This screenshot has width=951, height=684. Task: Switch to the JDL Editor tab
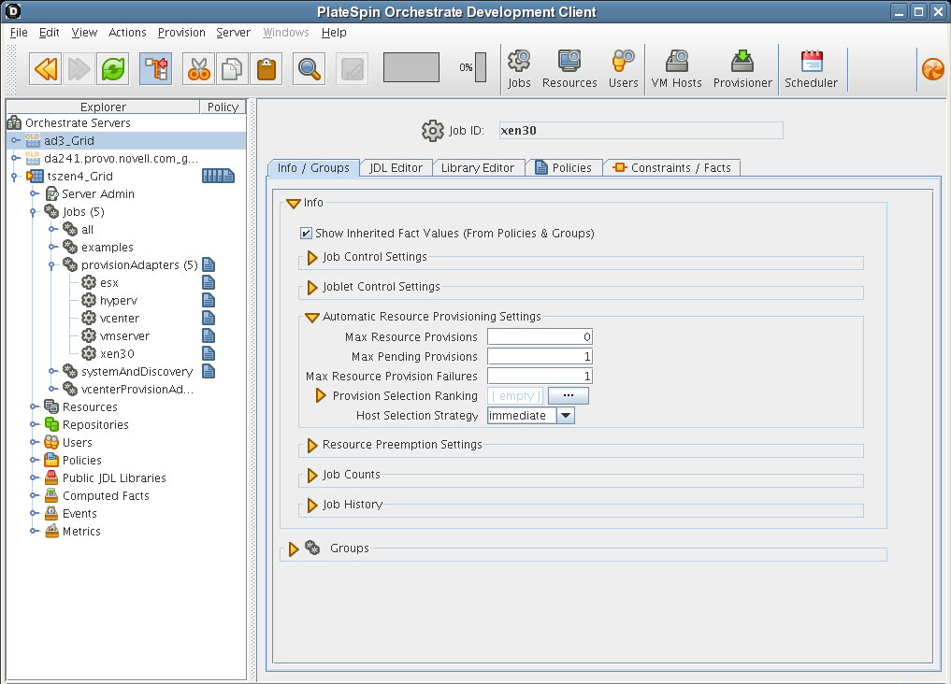[x=396, y=168]
